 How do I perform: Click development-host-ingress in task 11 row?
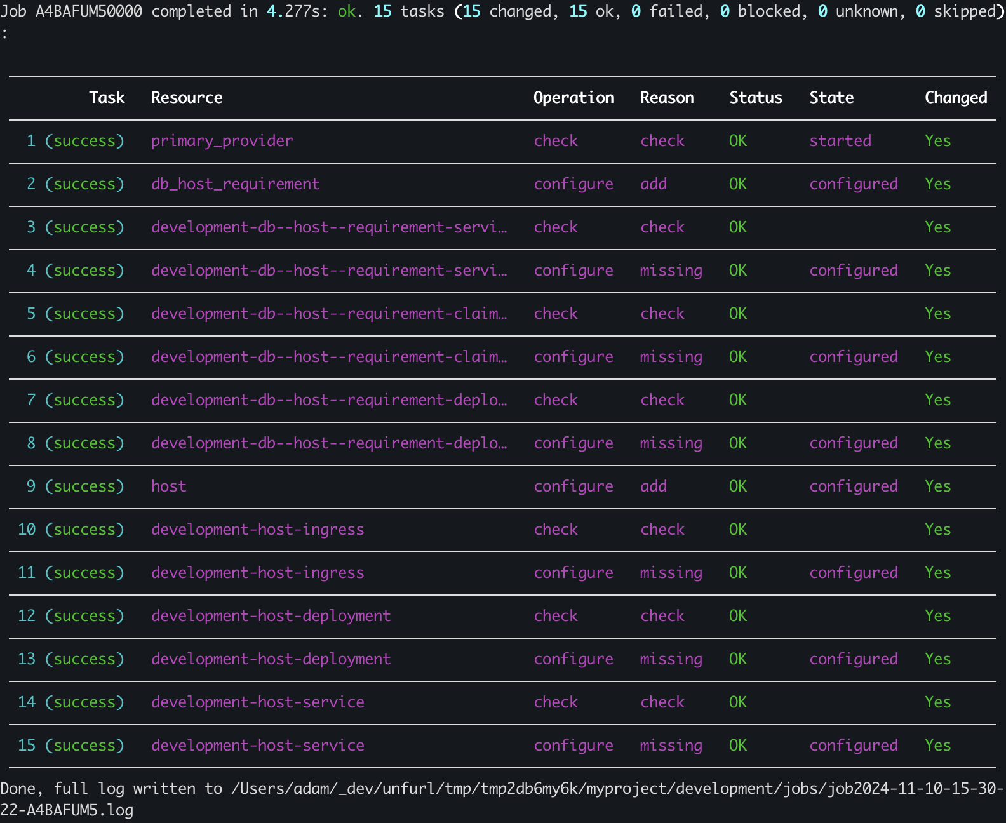coord(258,573)
